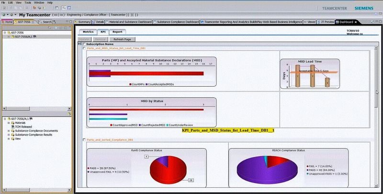Click the Materials folder icon
Viewport: 383px width, 194px height.
point(13,123)
